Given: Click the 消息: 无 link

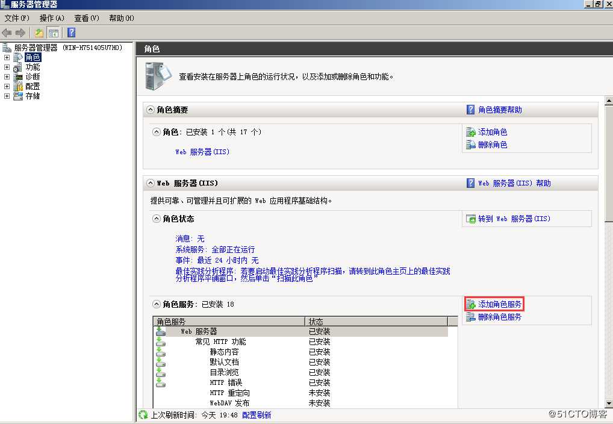Looking at the screenshot, I should click(190, 238).
